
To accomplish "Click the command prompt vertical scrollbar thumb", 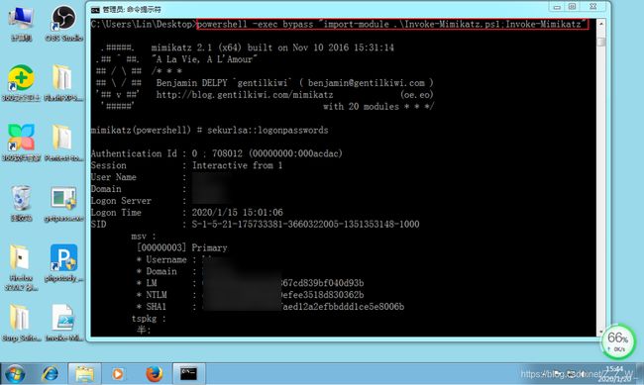I will tap(601, 41).
